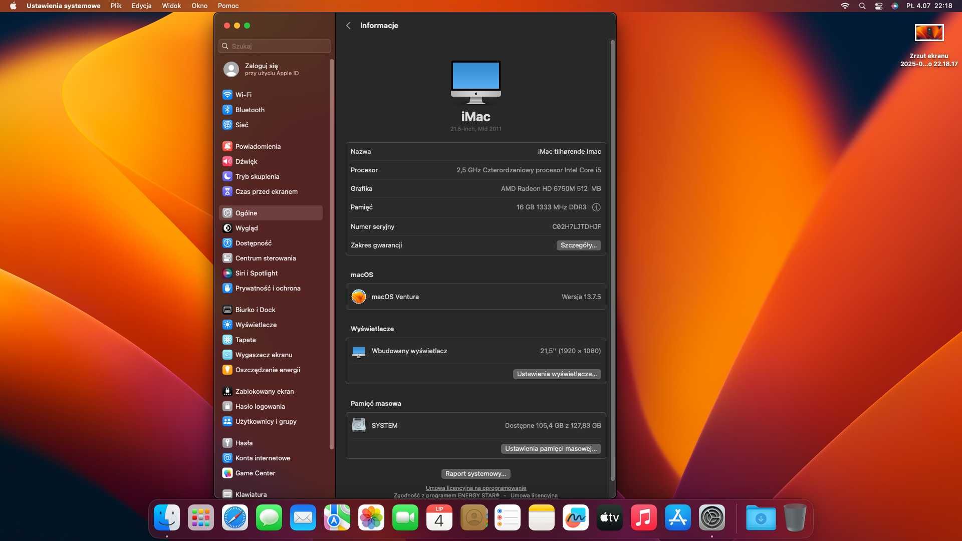Screen dimensions: 962x541
Task: Open Bluetooth settings in sidebar
Action: 271,110
